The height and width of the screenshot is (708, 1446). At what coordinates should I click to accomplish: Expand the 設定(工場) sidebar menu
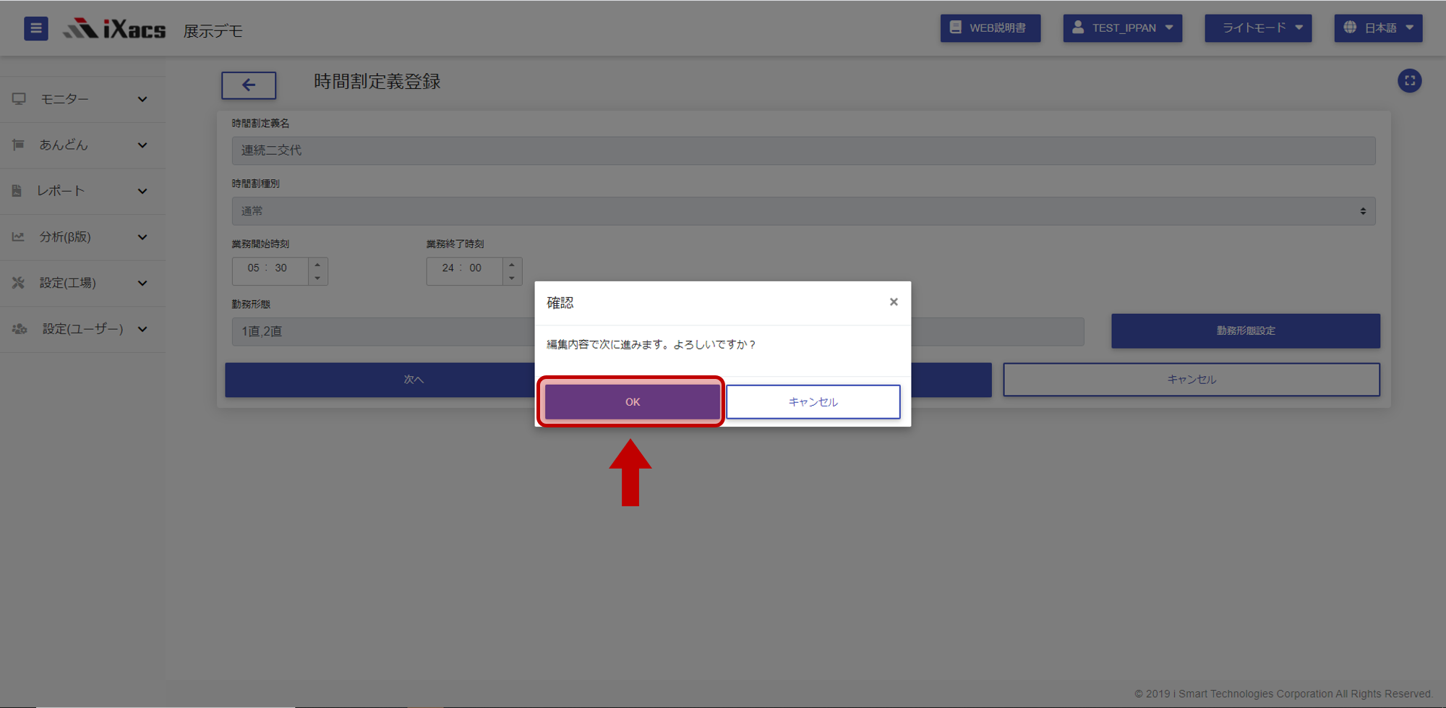(82, 283)
